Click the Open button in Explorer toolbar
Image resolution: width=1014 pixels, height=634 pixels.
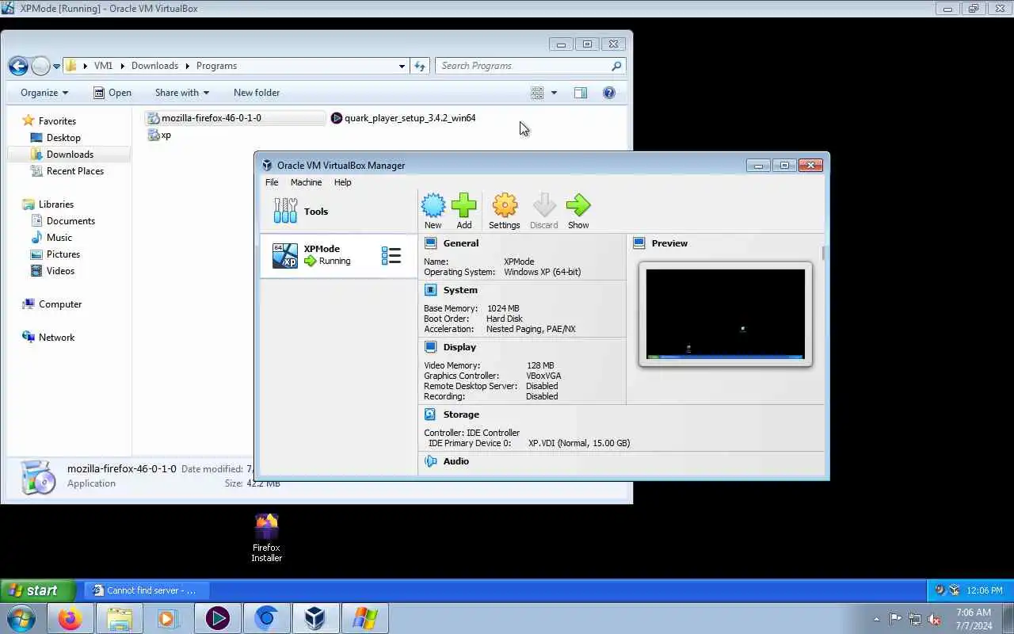[x=112, y=93]
